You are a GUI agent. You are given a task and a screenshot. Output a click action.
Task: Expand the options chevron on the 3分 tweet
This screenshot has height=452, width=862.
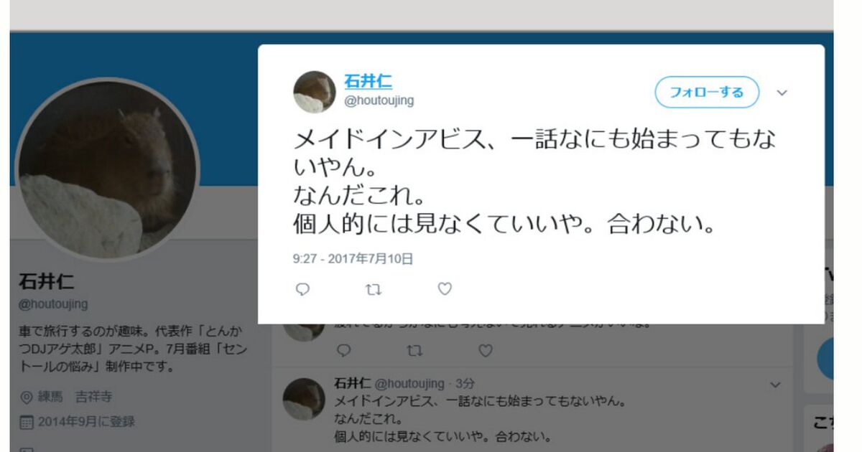click(775, 385)
